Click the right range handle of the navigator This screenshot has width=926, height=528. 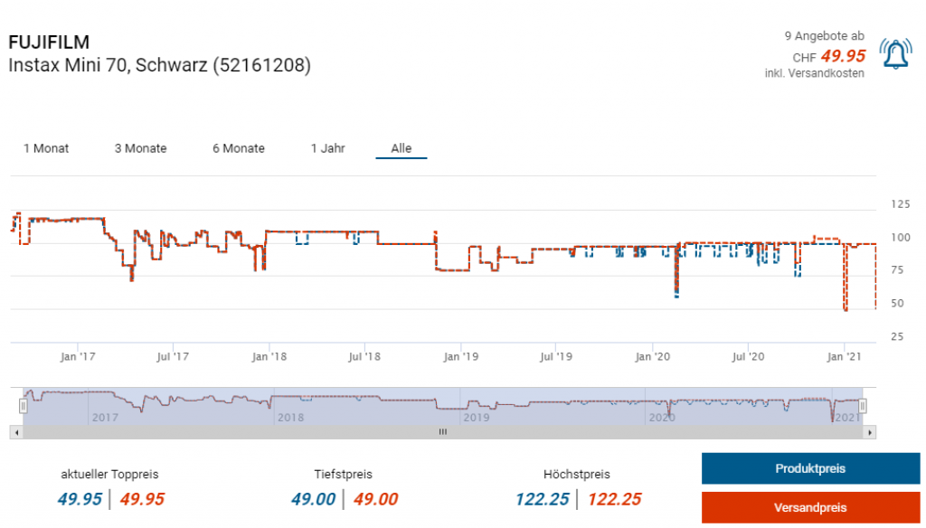coord(863,407)
